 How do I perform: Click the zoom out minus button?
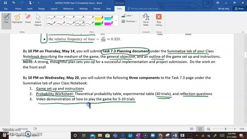coord(214,129)
